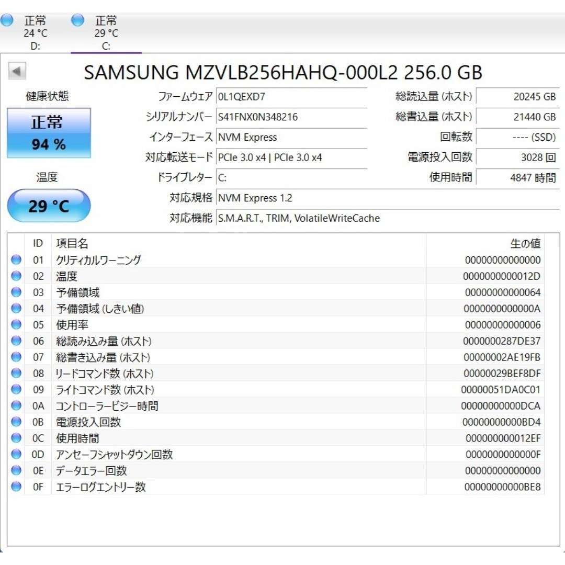Image resolution: width=565 pixels, height=565 pixels.
Task: Click power on count value 3028 回
Action: 518,157
